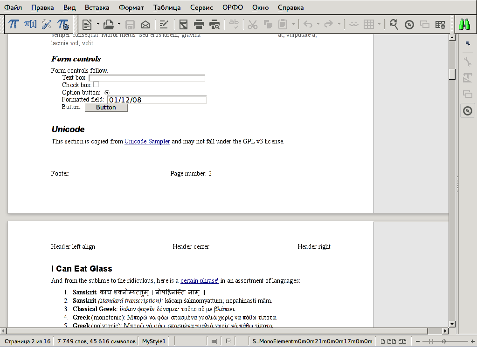Open Print preview icon

point(214,24)
